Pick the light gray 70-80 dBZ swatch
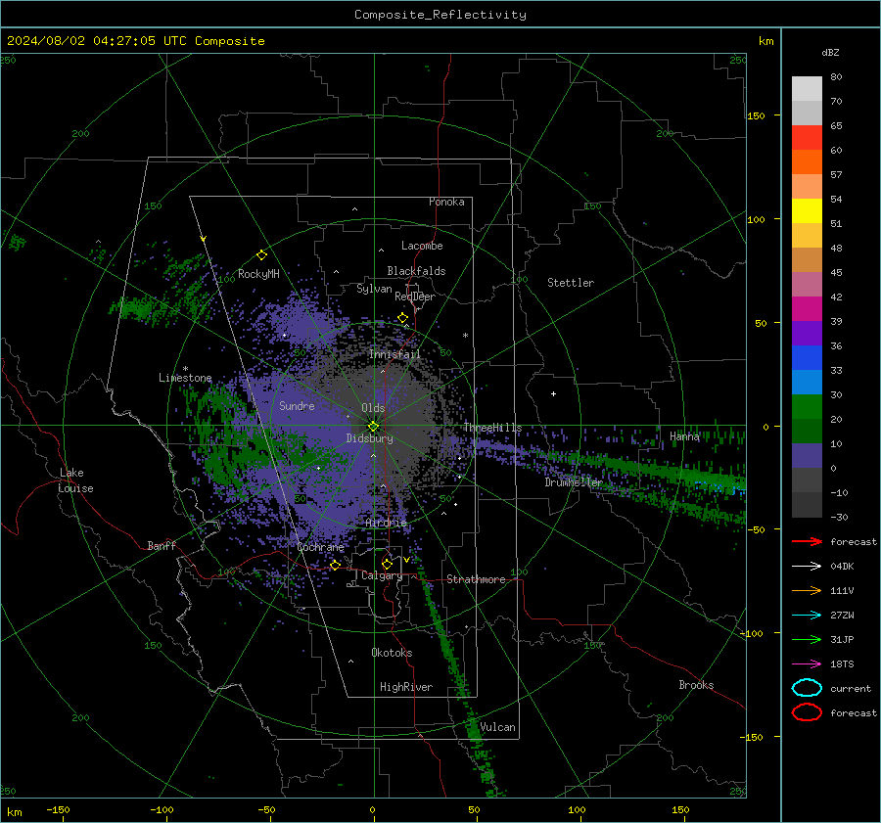 click(807, 89)
